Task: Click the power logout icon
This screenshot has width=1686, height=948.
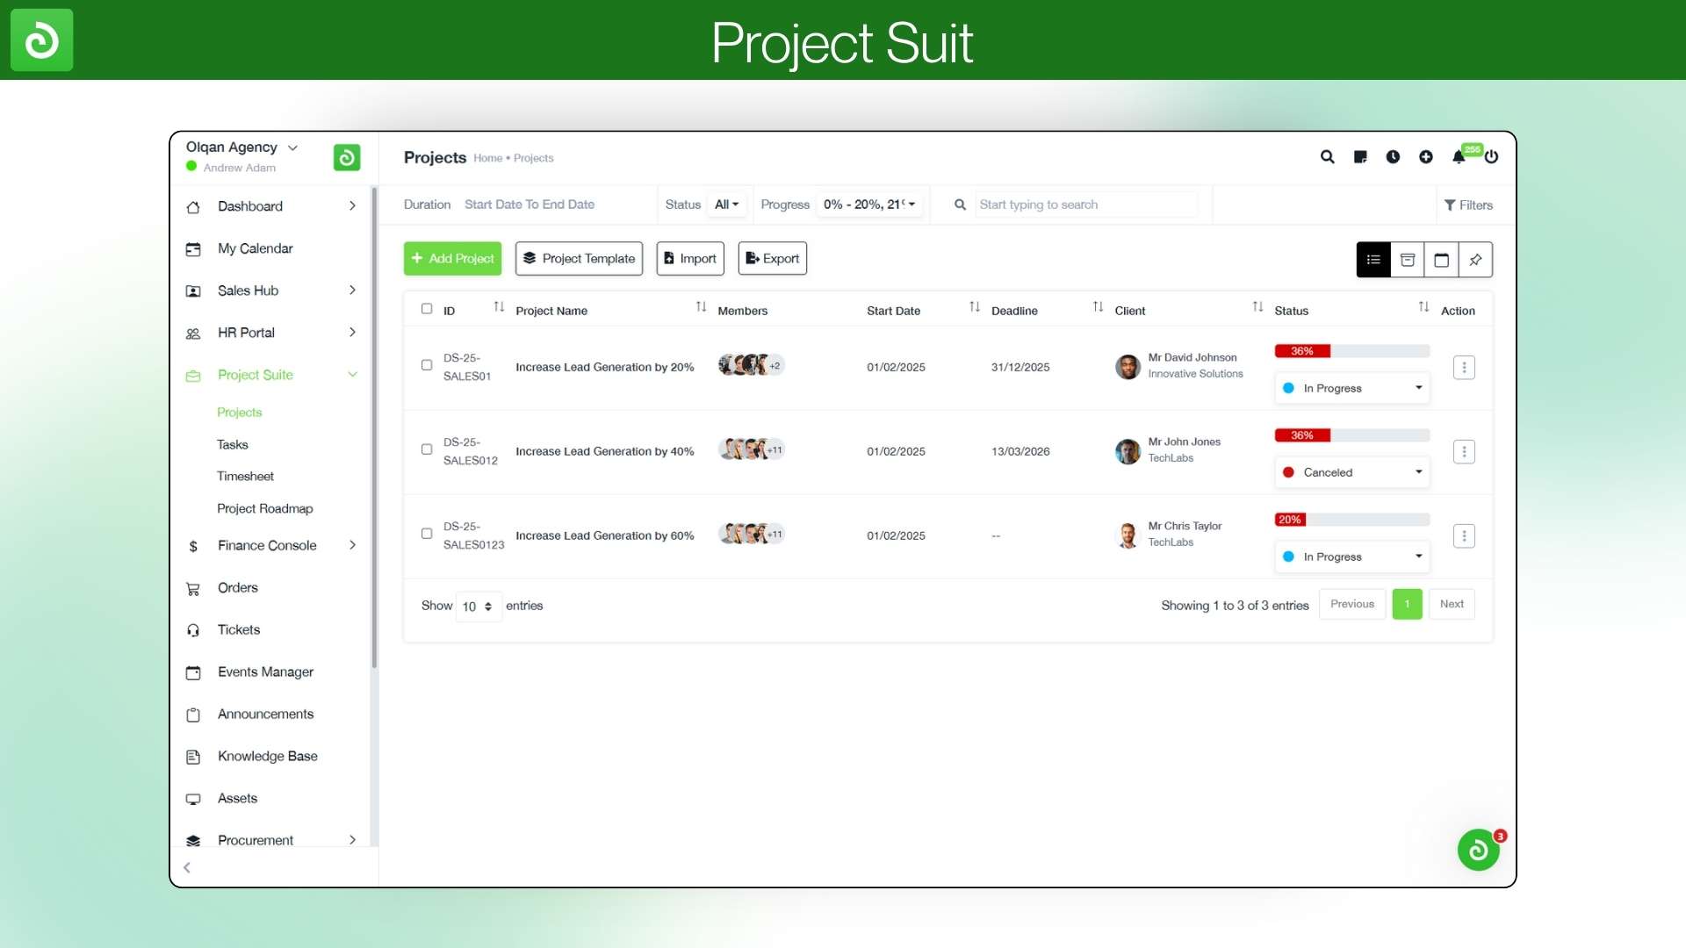Action: [1491, 157]
